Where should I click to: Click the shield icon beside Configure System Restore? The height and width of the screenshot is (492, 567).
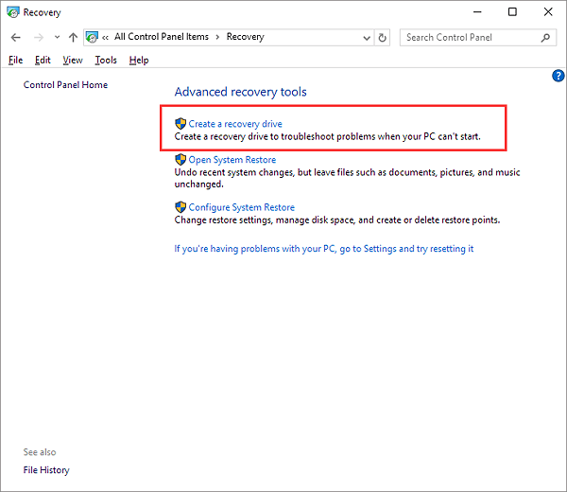pos(180,207)
